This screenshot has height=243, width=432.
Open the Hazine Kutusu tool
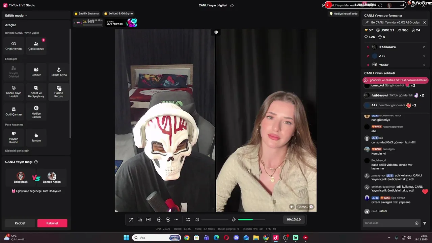[59, 92]
